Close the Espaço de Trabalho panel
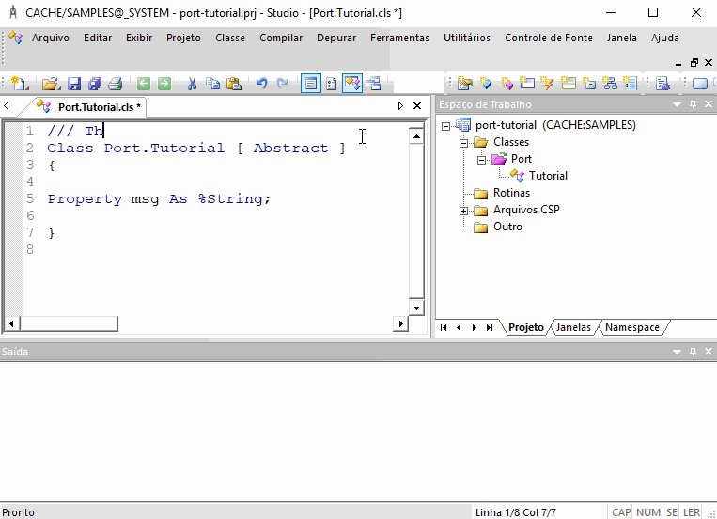 pyautogui.click(x=709, y=104)
